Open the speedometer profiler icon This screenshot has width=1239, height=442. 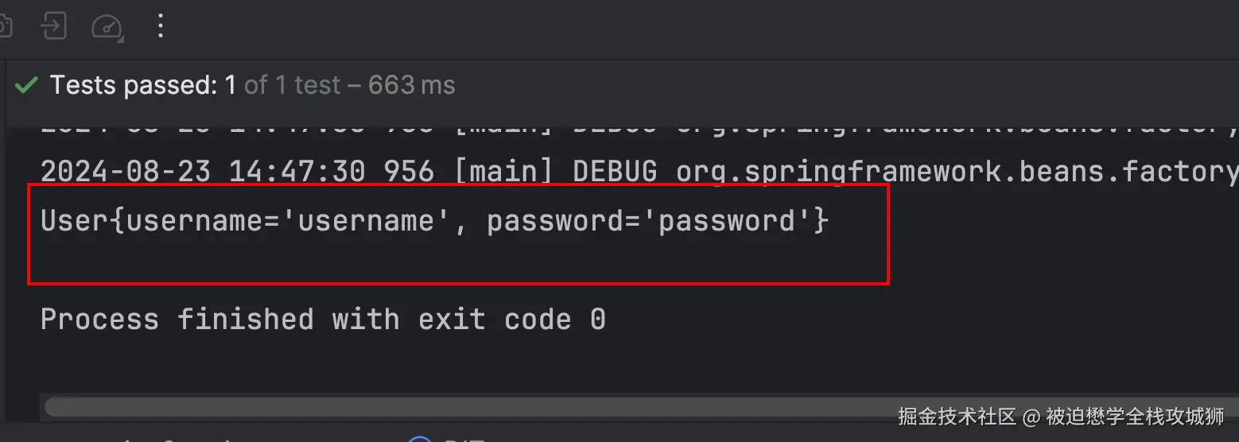click(x=107, y=27)
